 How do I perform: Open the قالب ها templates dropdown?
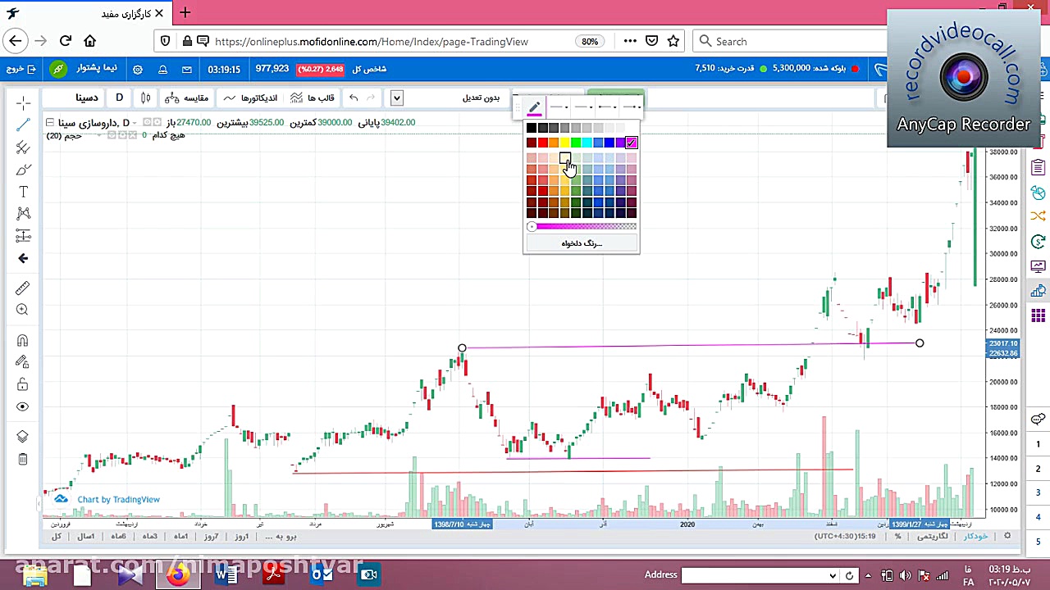coord(313,98)
